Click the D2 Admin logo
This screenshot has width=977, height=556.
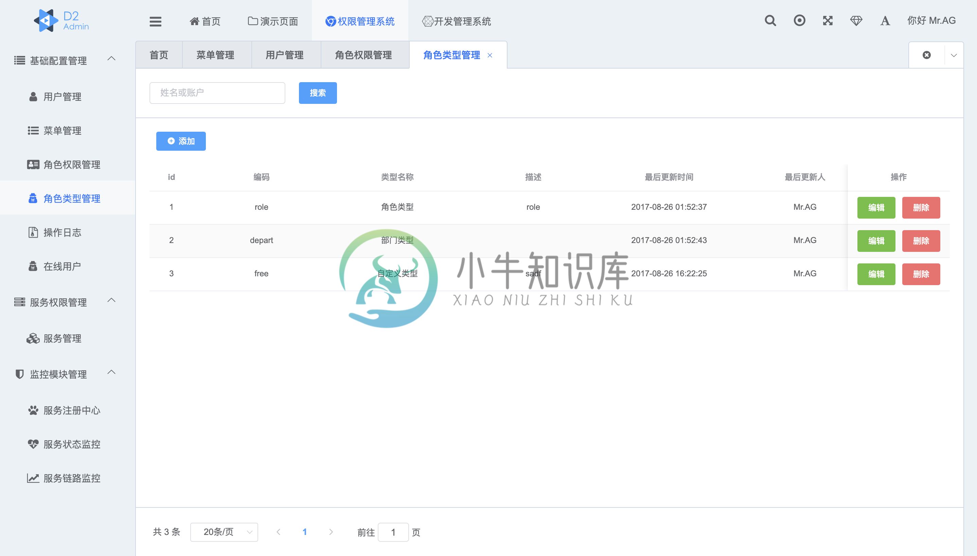tap(61, 21)
